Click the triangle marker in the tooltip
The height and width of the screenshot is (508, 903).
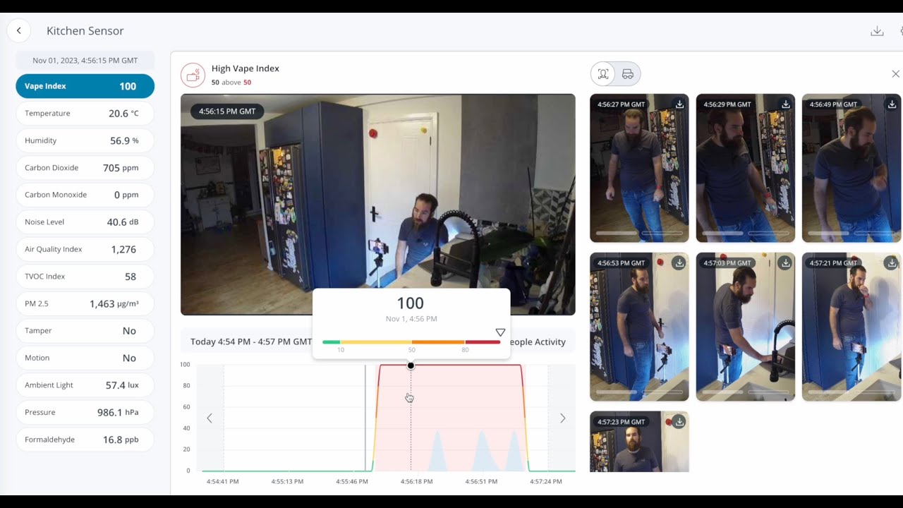tap(500, 332)
